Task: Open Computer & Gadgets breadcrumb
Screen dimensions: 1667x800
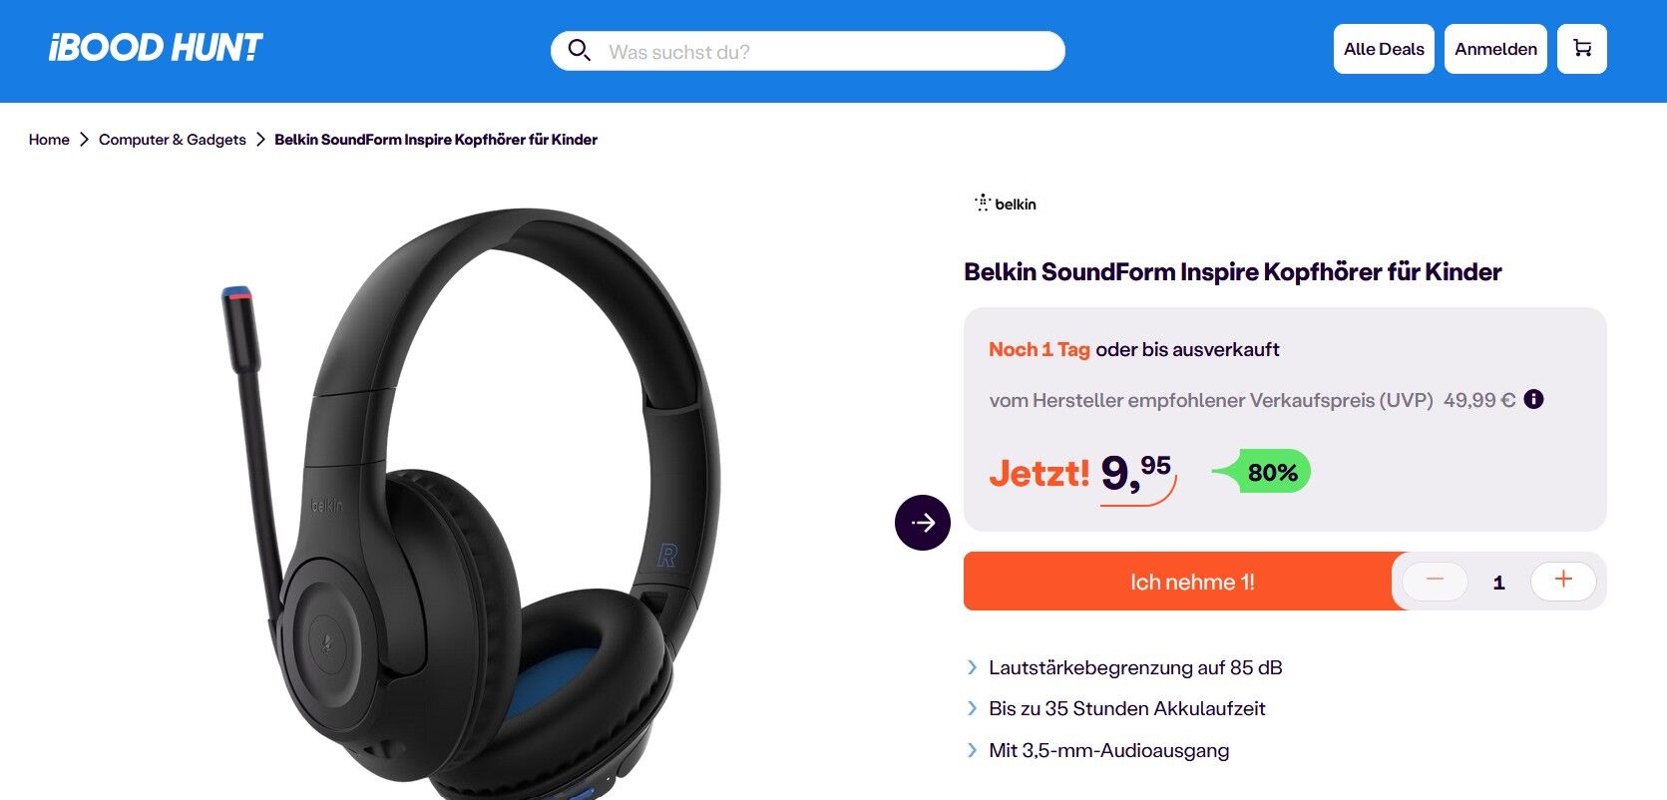Action: pos(172,140)
